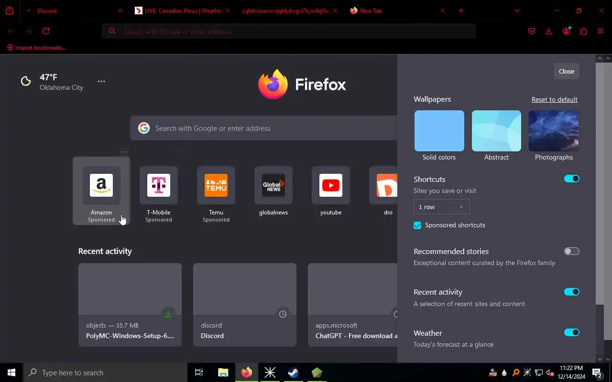Viewport: 612px width, 382px height.
Task: Reload the current page
Action: [46, 31]
